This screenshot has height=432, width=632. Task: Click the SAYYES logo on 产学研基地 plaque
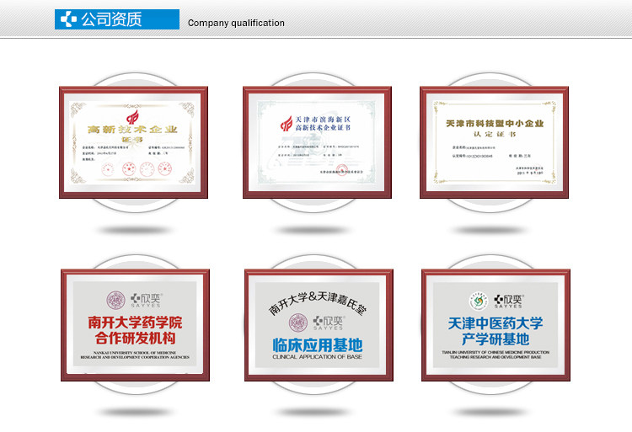click(x=508, y=301)
